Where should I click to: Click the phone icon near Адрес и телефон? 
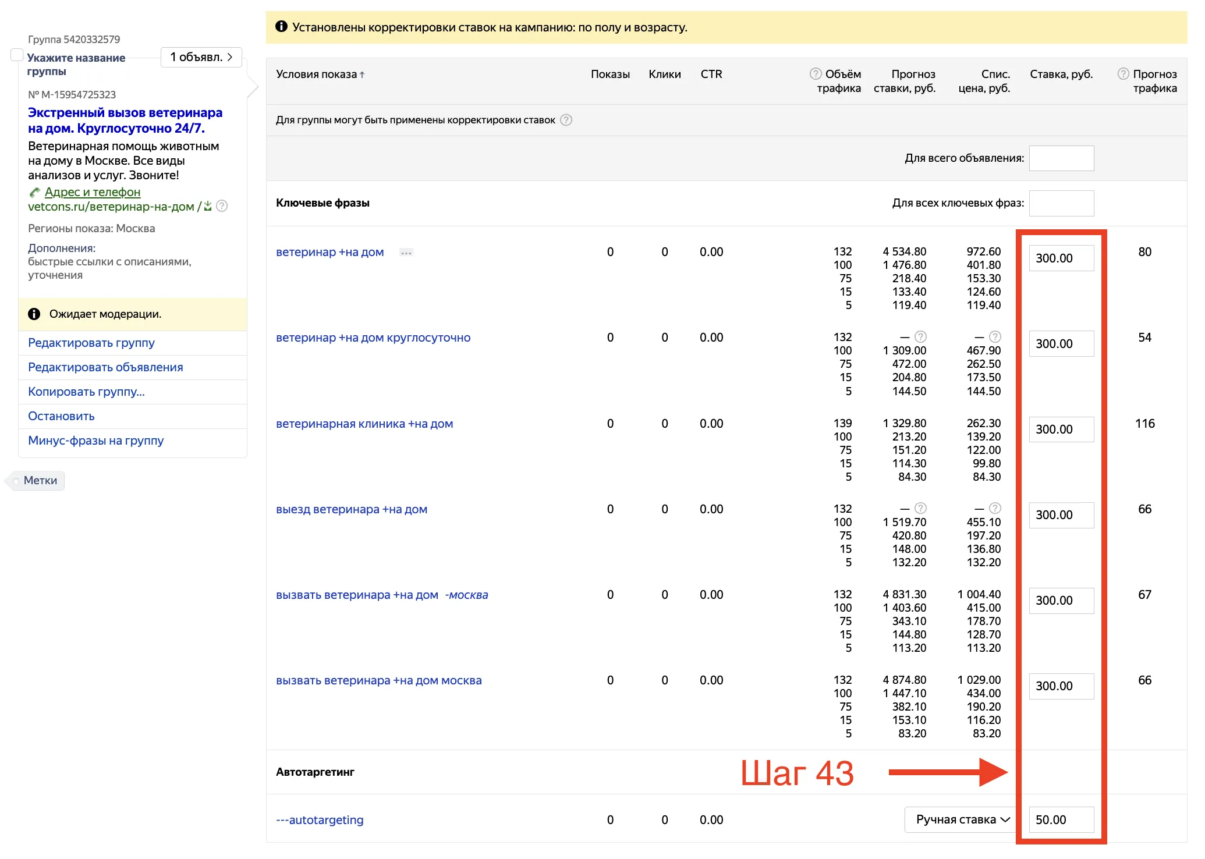[x=35, y=192]
